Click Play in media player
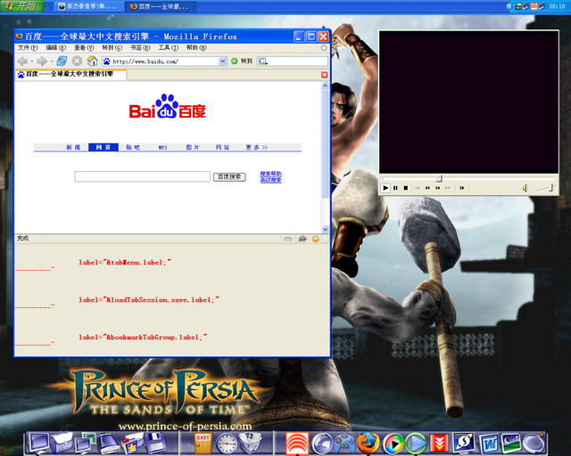Viewport: 571px width, 456px height. pos(385,188)
